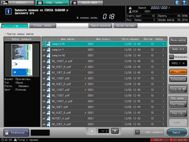Click the user counter icon beside 0096
The width and height of the screenshot is (189, 142).
point(130,11)
